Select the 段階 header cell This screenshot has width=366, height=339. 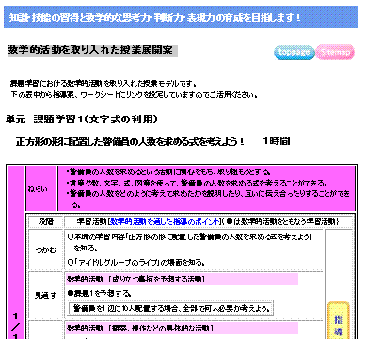[46, 221]
